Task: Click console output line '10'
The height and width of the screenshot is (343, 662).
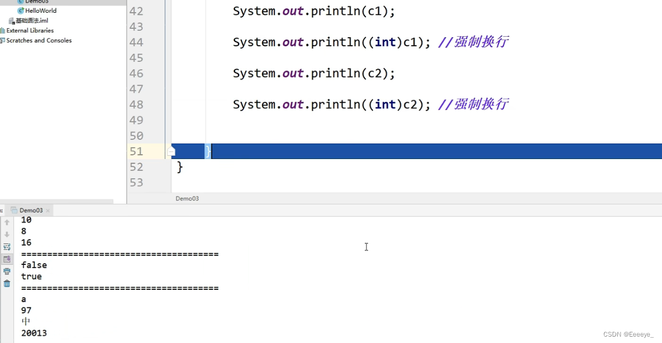Action: 26,220
